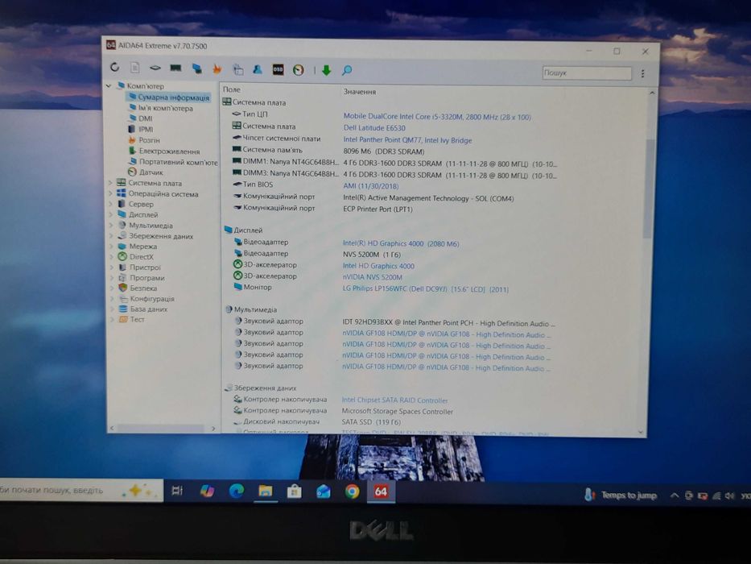The height and width of the screenshot is (564, 751).
Task: Select Розгін in the tree
Action: 144,140
